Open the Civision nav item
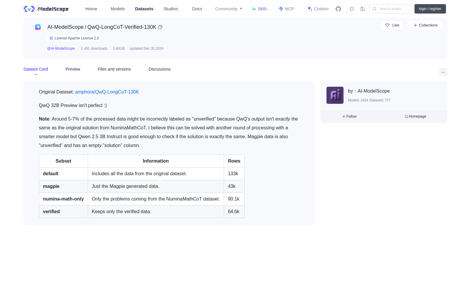 (318, 9)
